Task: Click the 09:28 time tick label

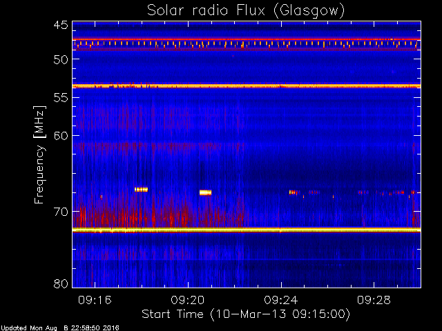Action: click(374, 300)
